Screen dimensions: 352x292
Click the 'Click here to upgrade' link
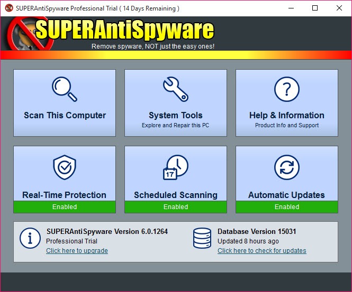[x=77, y=251]
